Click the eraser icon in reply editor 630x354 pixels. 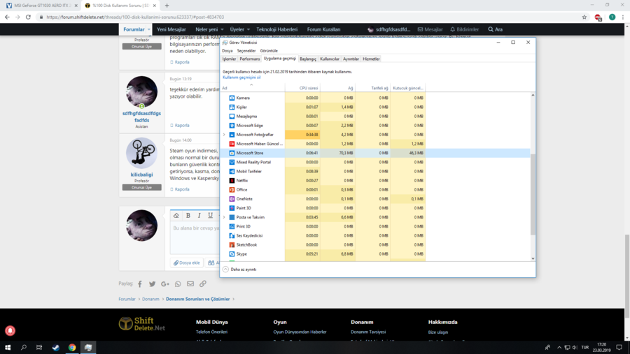tap(176, 216)
